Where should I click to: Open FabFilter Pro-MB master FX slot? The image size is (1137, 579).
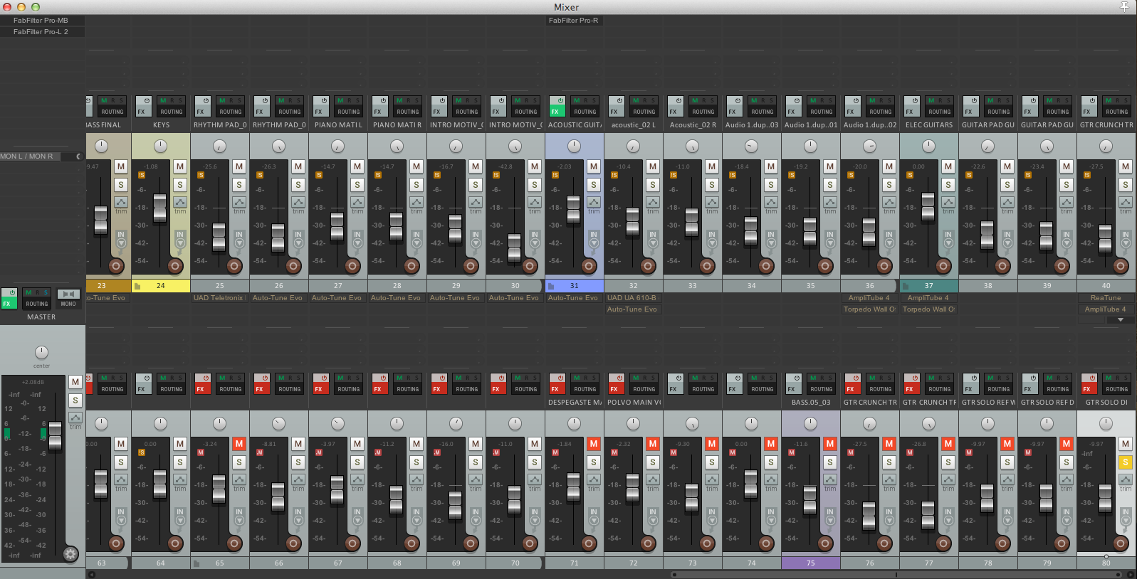click(42, 21)
